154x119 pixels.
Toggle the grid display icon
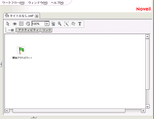pyautogui.click(x=21, y=24)
